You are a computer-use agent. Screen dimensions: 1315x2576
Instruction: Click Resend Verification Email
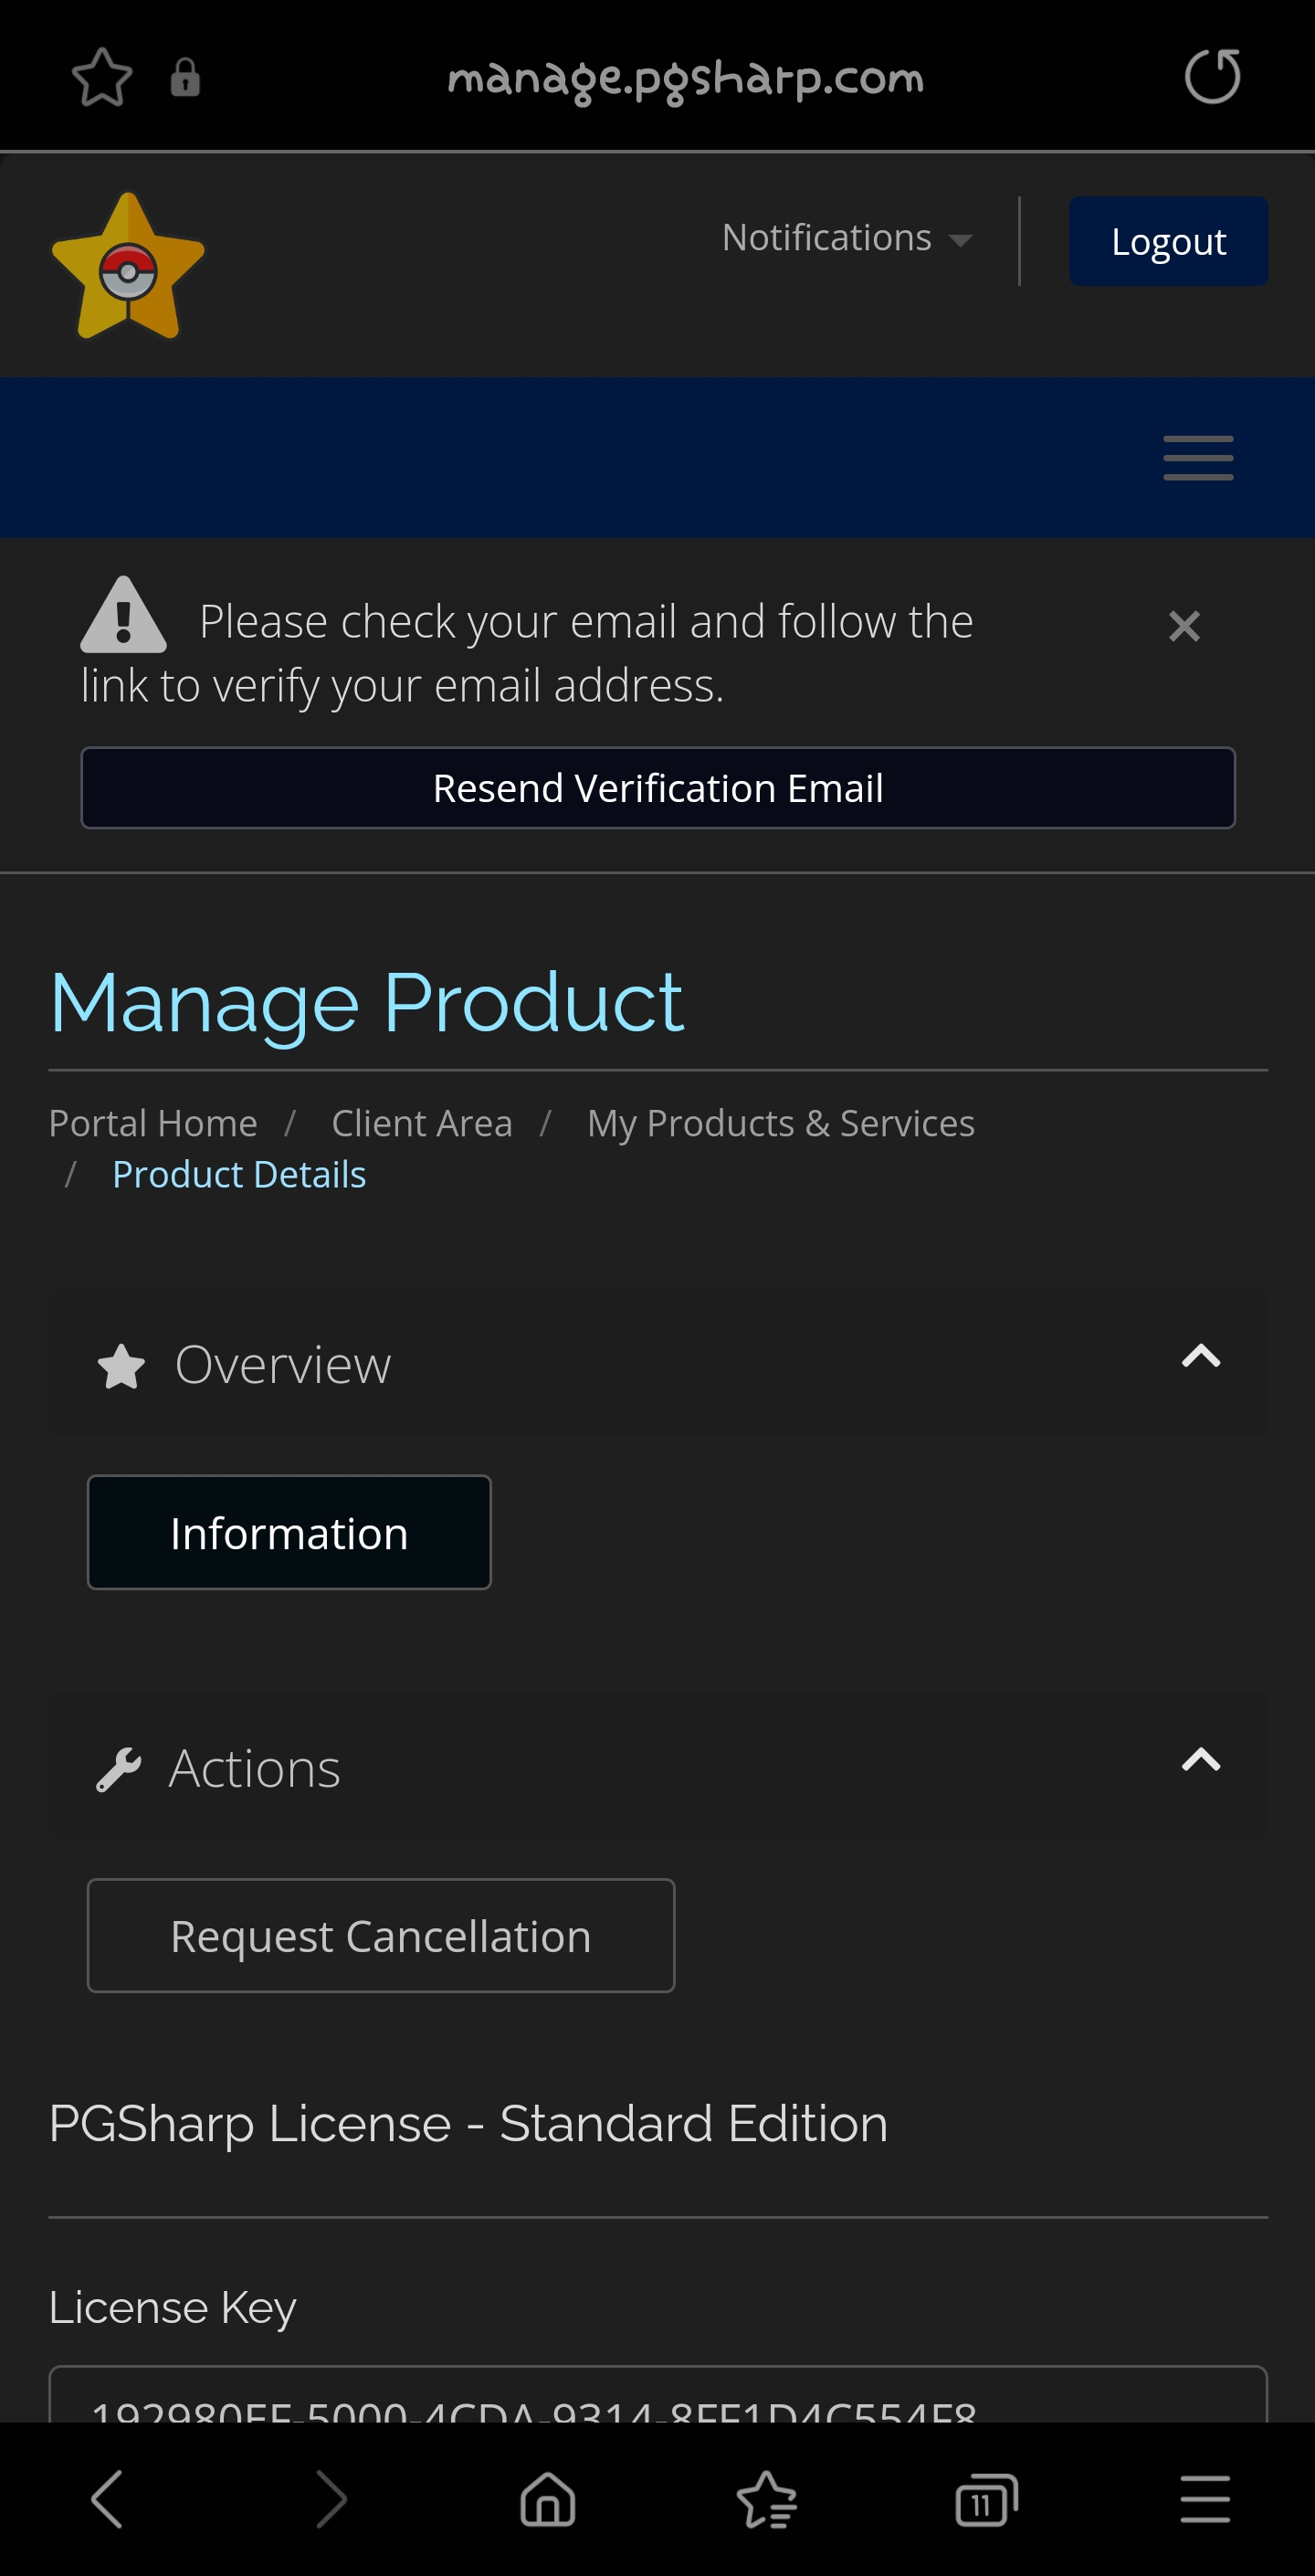(658, 788)
